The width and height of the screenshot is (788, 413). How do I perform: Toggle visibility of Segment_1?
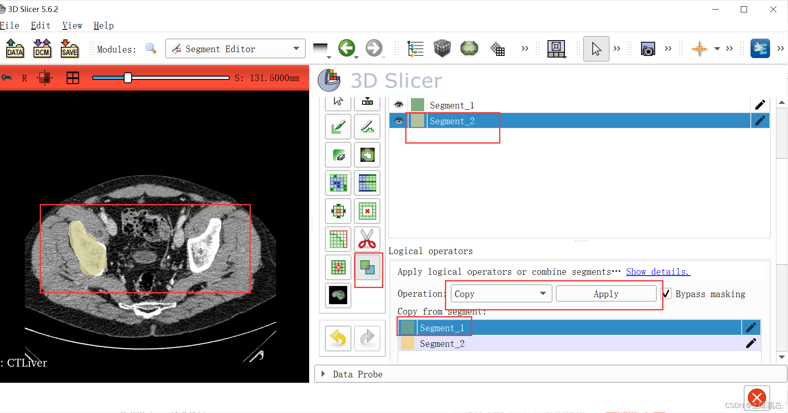(398, 104)
